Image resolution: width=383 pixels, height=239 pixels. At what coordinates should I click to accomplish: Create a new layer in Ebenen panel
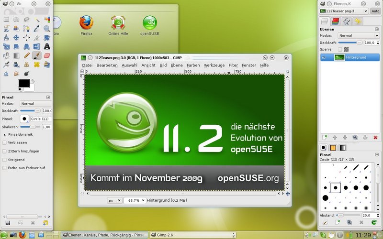(x=325, y=138)
